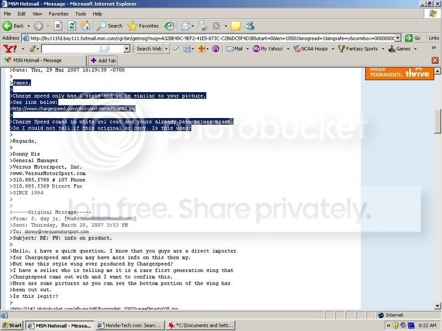Click the Yahoo toolbar search input field
Screen dimensions: 442x331
click(x=83, y=49)
